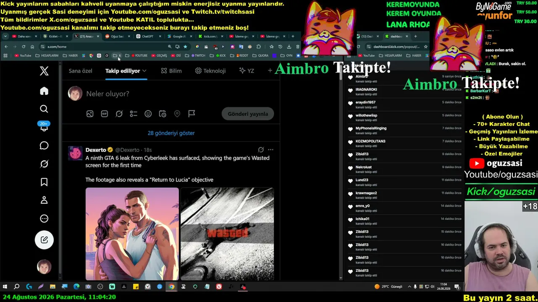The image size is (538, 302).
Task: Select willothewiisp in the Kick followers list
Action: click(x=367, y=115)
